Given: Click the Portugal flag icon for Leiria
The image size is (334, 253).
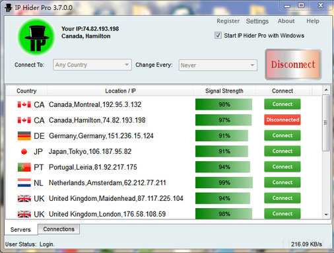Looking at the screenshot, I should click(x=24, y=167).
